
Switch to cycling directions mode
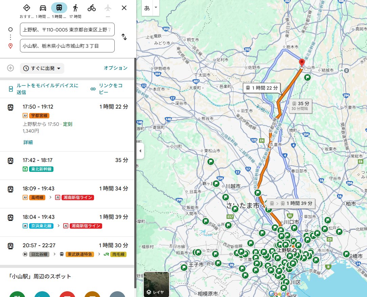pos(92,8)
